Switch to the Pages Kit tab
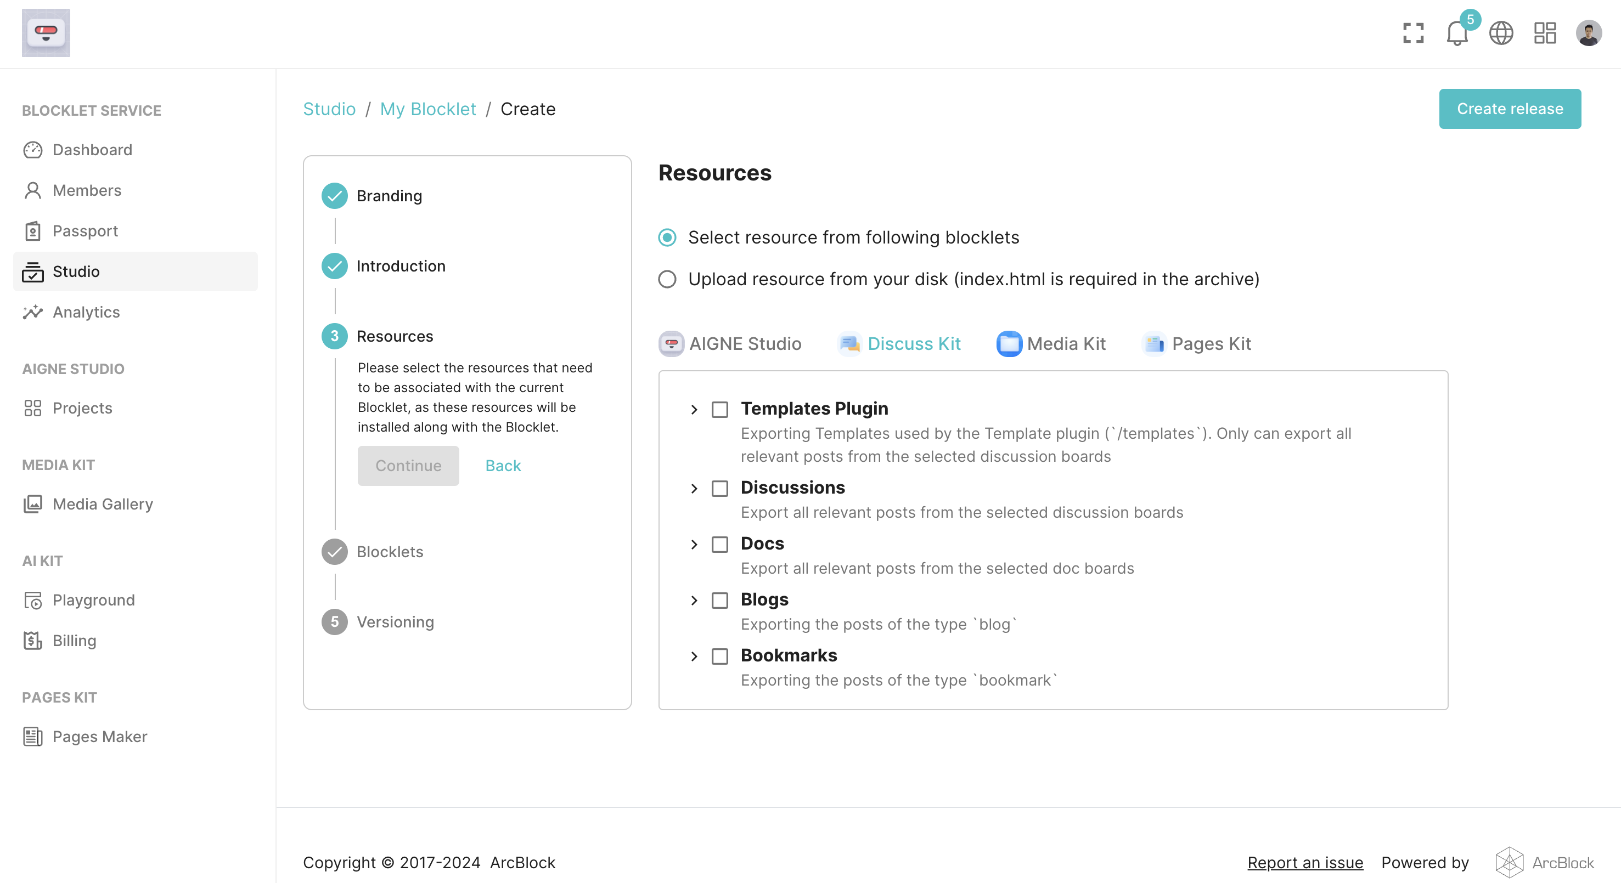The width and height of the screenshot is (1621, 883). [1197, 344]
